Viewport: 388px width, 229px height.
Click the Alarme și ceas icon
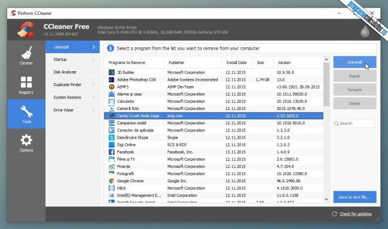(x=112, y=94)
